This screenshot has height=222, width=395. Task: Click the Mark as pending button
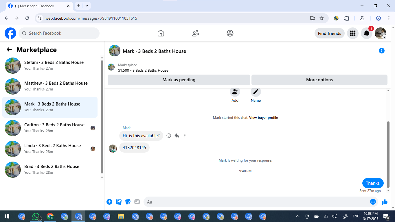click(179, 80)
